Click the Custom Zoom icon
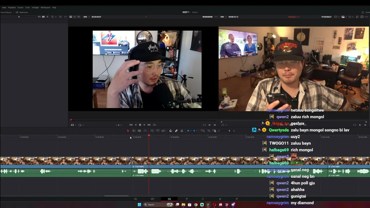This screenshot has height=208, width=370. (x=214, y=131)
